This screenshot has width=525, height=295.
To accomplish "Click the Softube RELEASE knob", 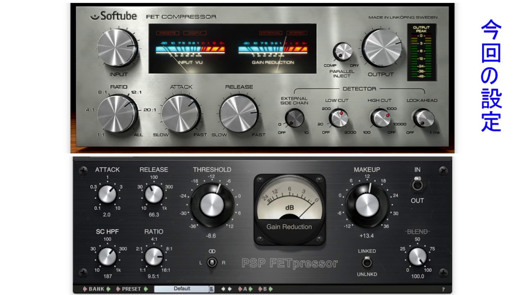I will coord(238,113).
